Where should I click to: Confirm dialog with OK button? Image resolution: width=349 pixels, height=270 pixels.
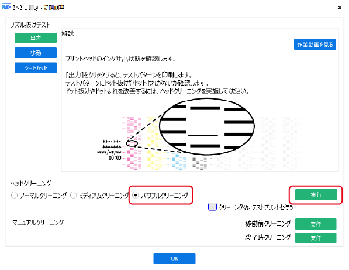point(174,258)
